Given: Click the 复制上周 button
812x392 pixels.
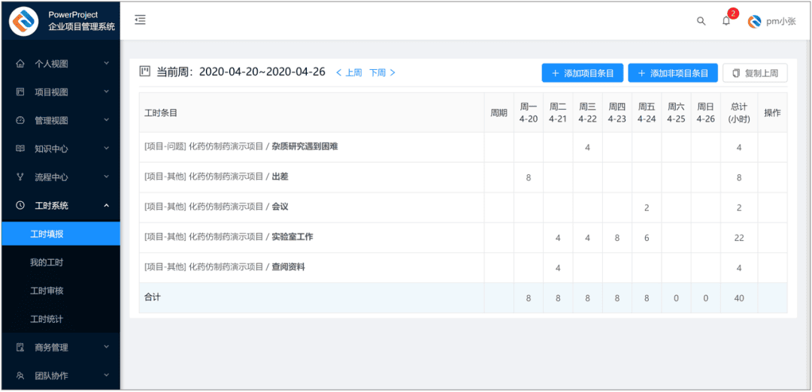Looking at the screenshot, I should [x=755, y=73].
